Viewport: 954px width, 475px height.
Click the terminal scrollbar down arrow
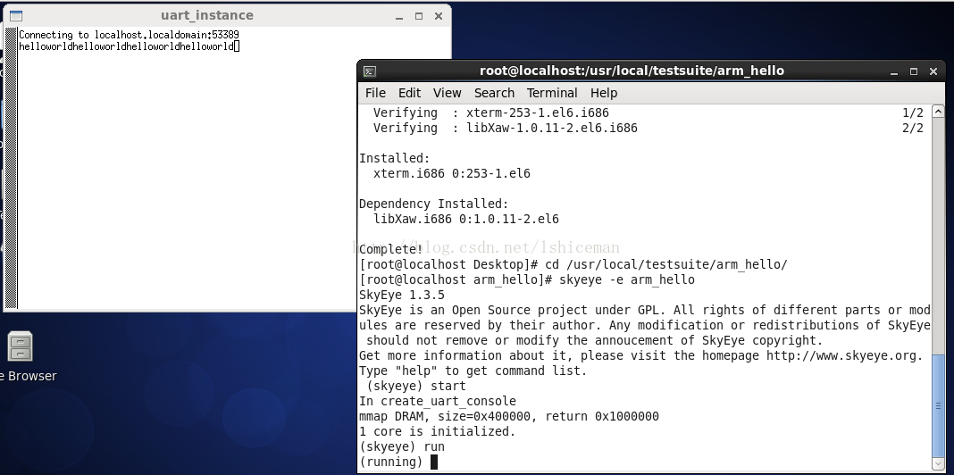[x=938, y=465]
